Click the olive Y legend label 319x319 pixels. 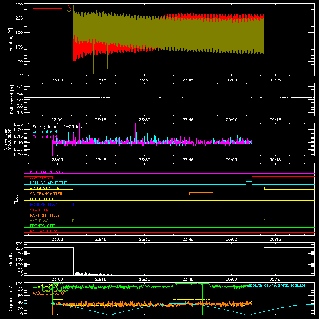(x=69, y=12)
